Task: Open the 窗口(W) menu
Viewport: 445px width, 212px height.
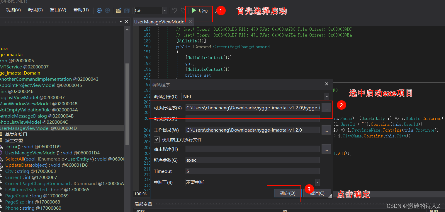Action: [58, 10]
